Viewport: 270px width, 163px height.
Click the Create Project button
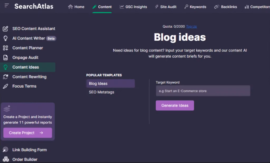pyautogui.click(x=28, y=133)
